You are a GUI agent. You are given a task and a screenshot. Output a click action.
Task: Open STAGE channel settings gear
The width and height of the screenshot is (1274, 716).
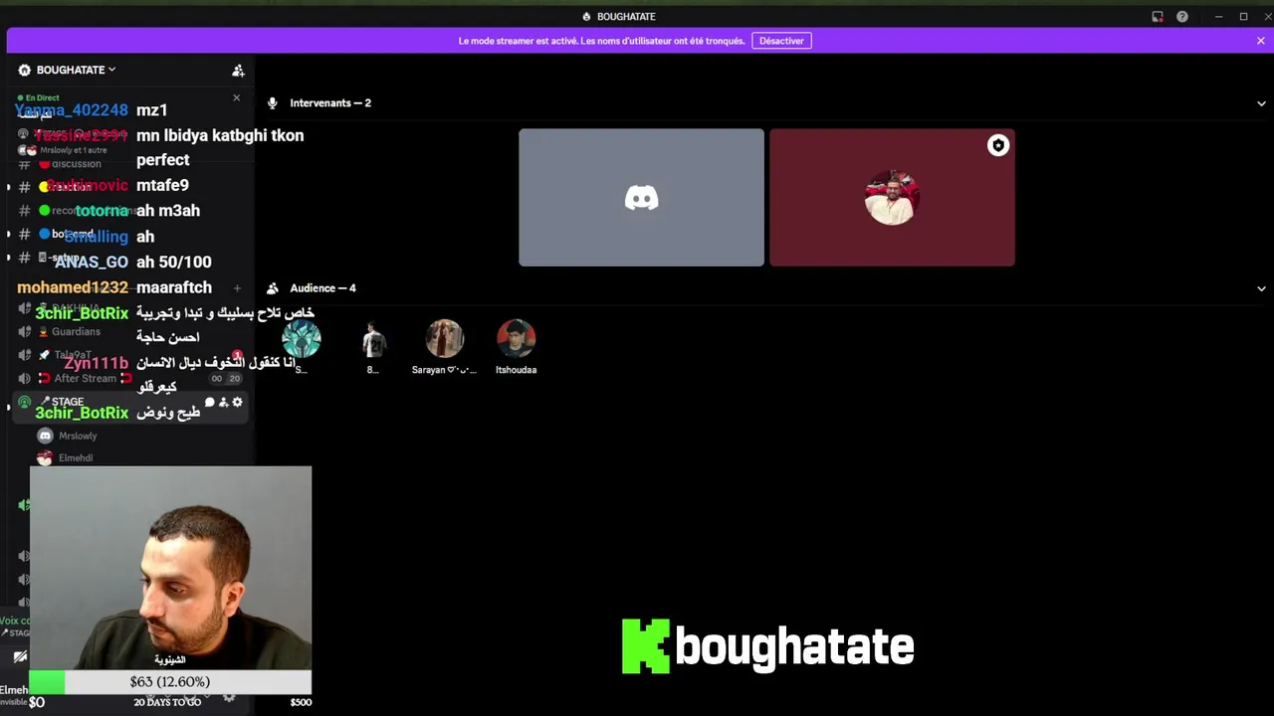(x=237, y=402)
